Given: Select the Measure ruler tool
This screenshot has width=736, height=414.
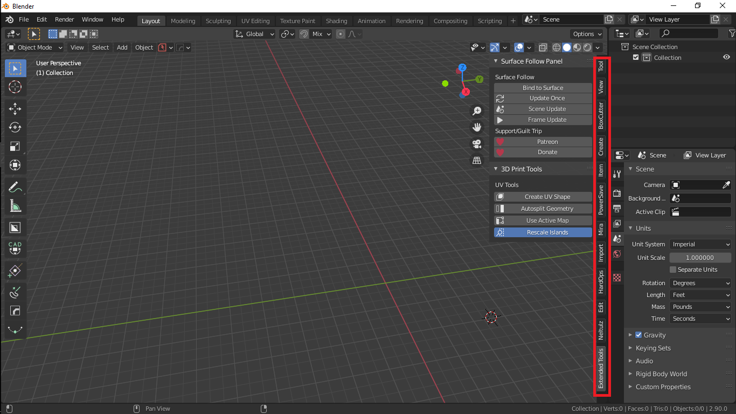Looking at the screenshot, I should click(x=15, y=206).
